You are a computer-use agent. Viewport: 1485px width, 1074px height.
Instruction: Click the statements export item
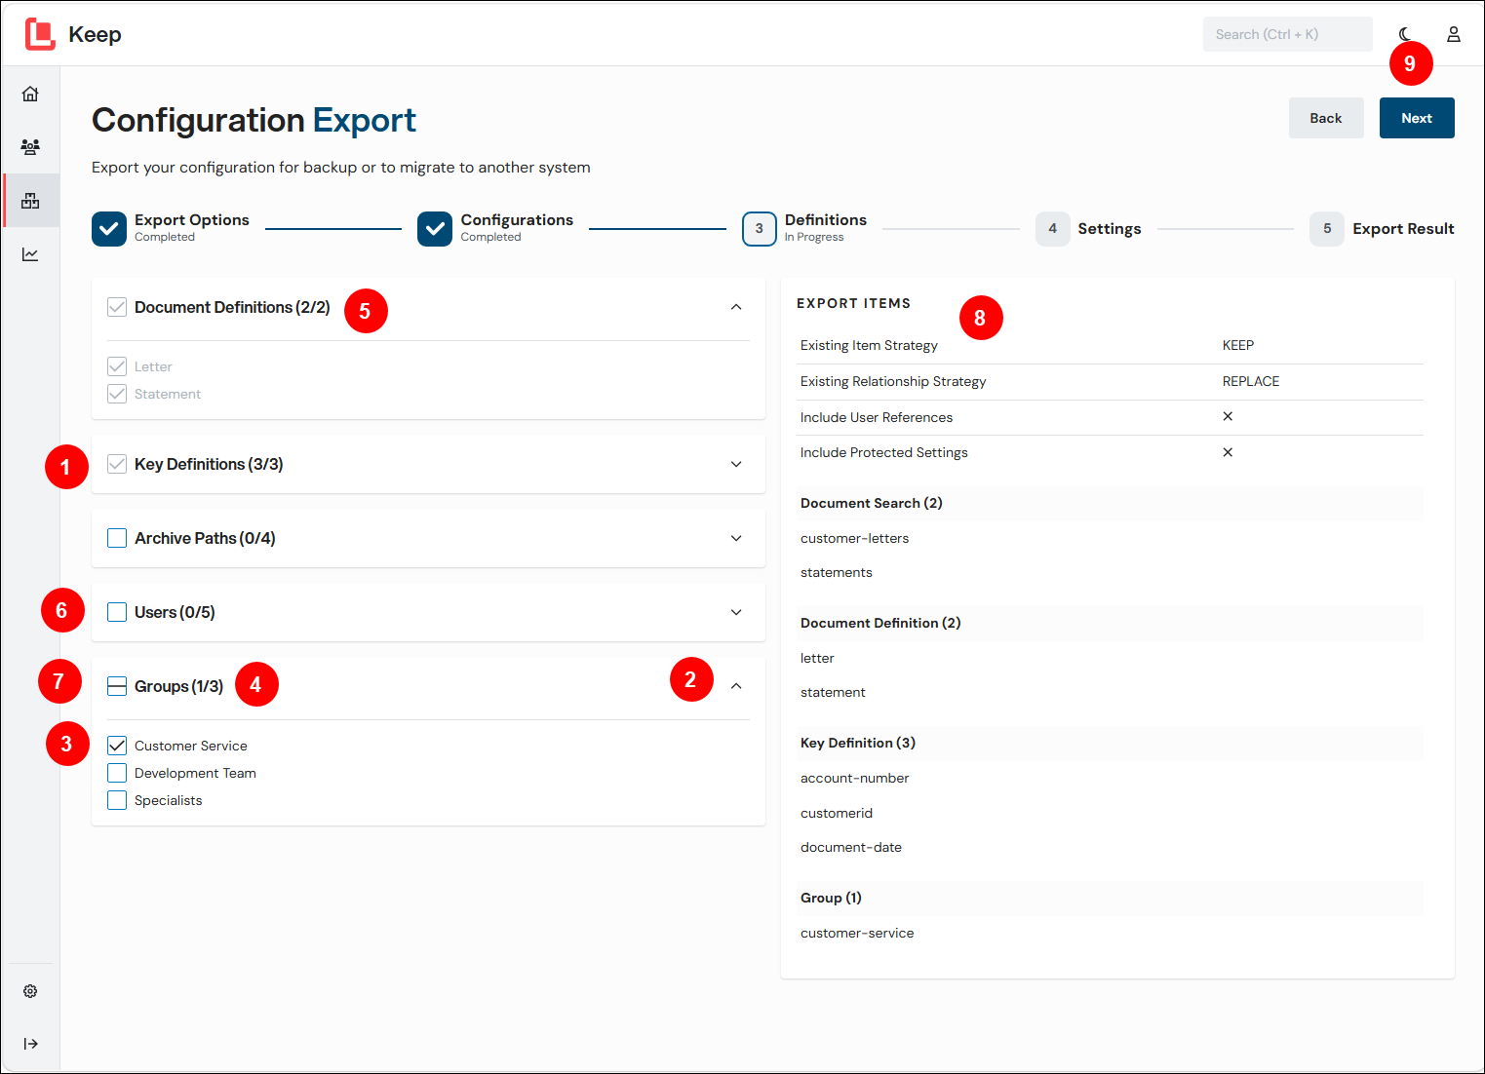click(837, 572)
